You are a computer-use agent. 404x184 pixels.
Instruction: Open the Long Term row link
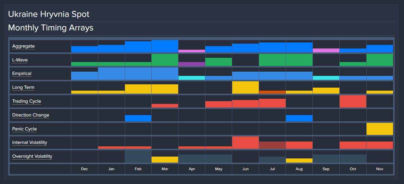click(23, 87)
